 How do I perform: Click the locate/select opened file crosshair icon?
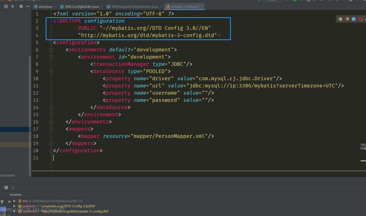point(6,6)
